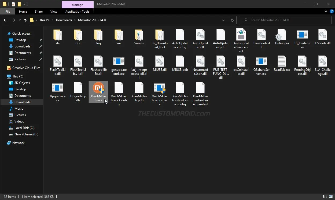335x200 pixels.
Task: Click the Back navigation button
Action: pyautogui.click(x=5, y=20)
